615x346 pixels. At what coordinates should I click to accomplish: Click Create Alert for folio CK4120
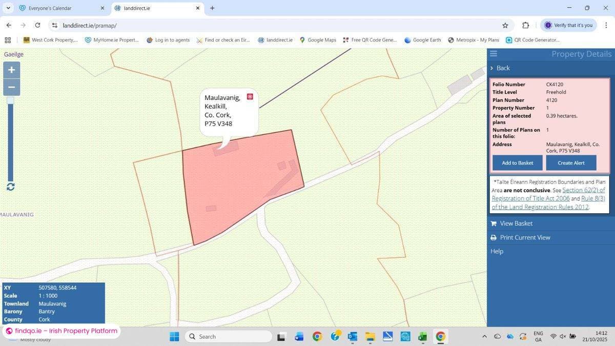(571, 162)
